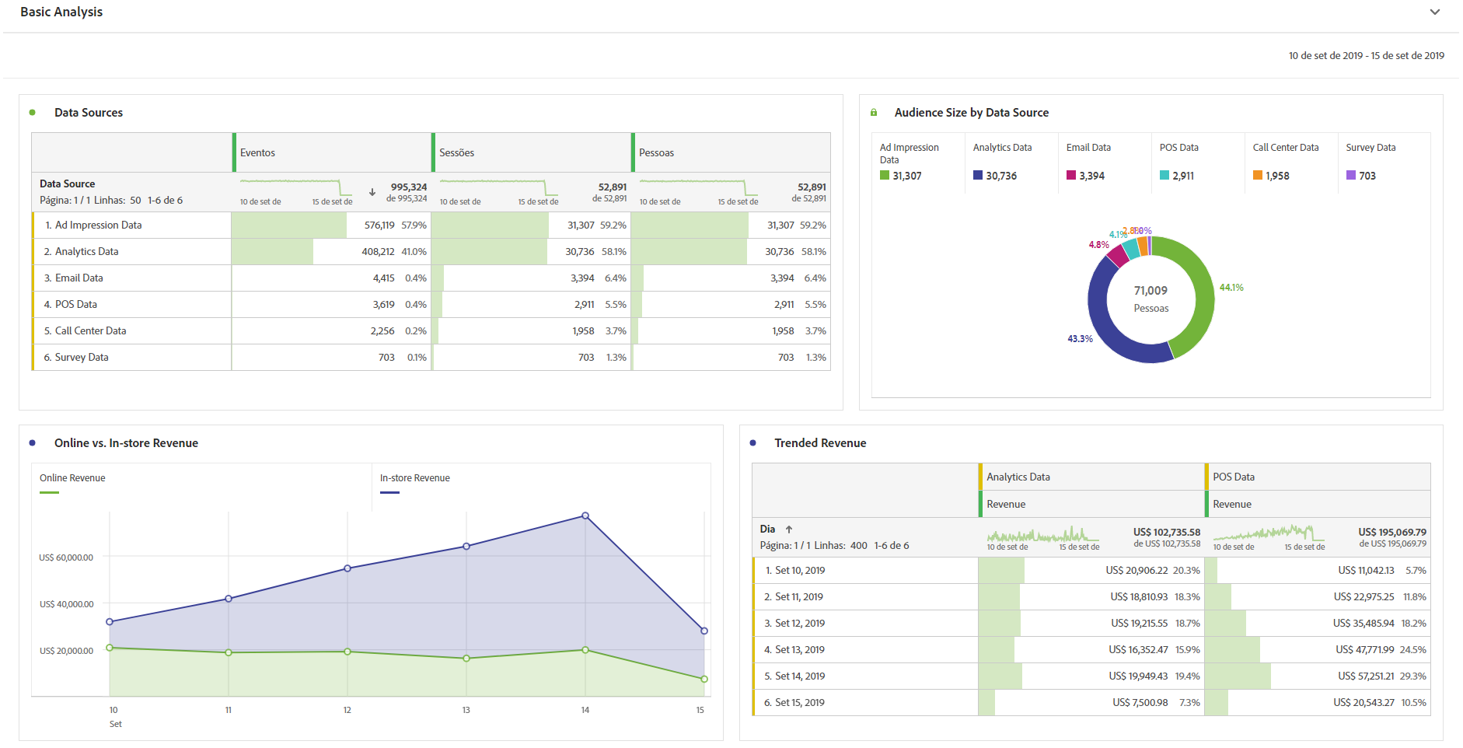Select the Set 12, 2019 row
This screenshot has width=1463, height=748.
click(x=1091, y=624)
